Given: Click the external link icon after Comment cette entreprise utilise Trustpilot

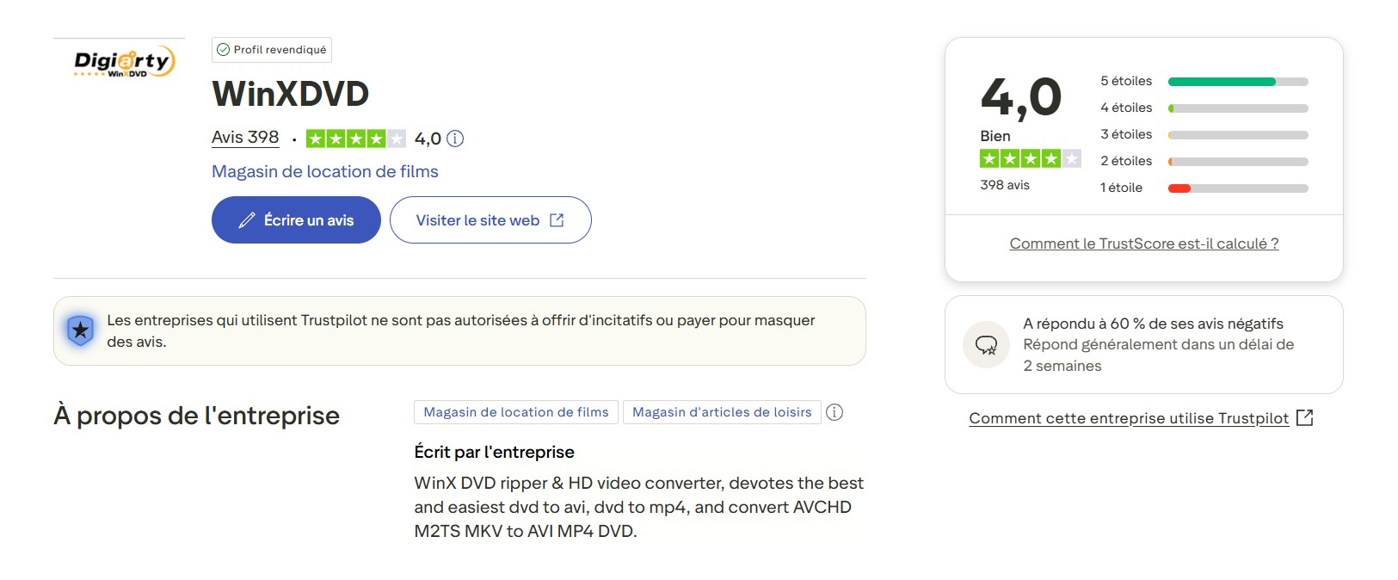Looking at the screenshot, I should pyautogui.click(x=1306, y=417).
